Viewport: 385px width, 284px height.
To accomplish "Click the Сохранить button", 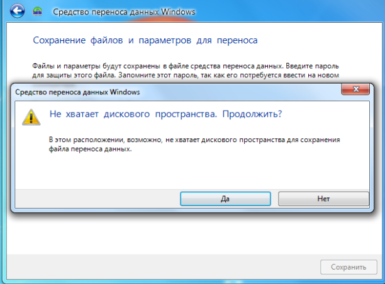I will tap(349, 267).
